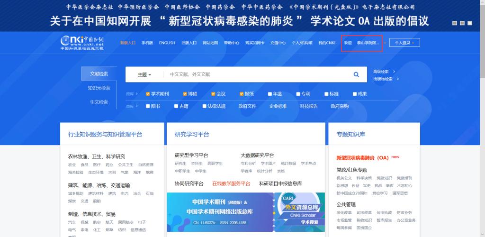Uncheck the 学术期刊 checkbox
Image resolution: width=485 pixels, height=237 pixels.
click(148, 94)
